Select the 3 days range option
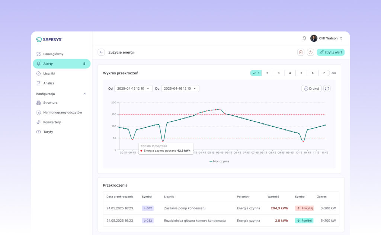Image resolution: width=381 pixels, height=235 pixels. (x=278, y=73)
